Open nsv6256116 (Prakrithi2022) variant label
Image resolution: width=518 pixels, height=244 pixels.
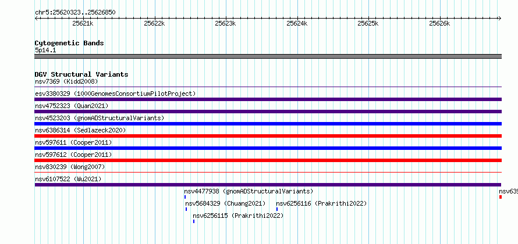point(321,203)
